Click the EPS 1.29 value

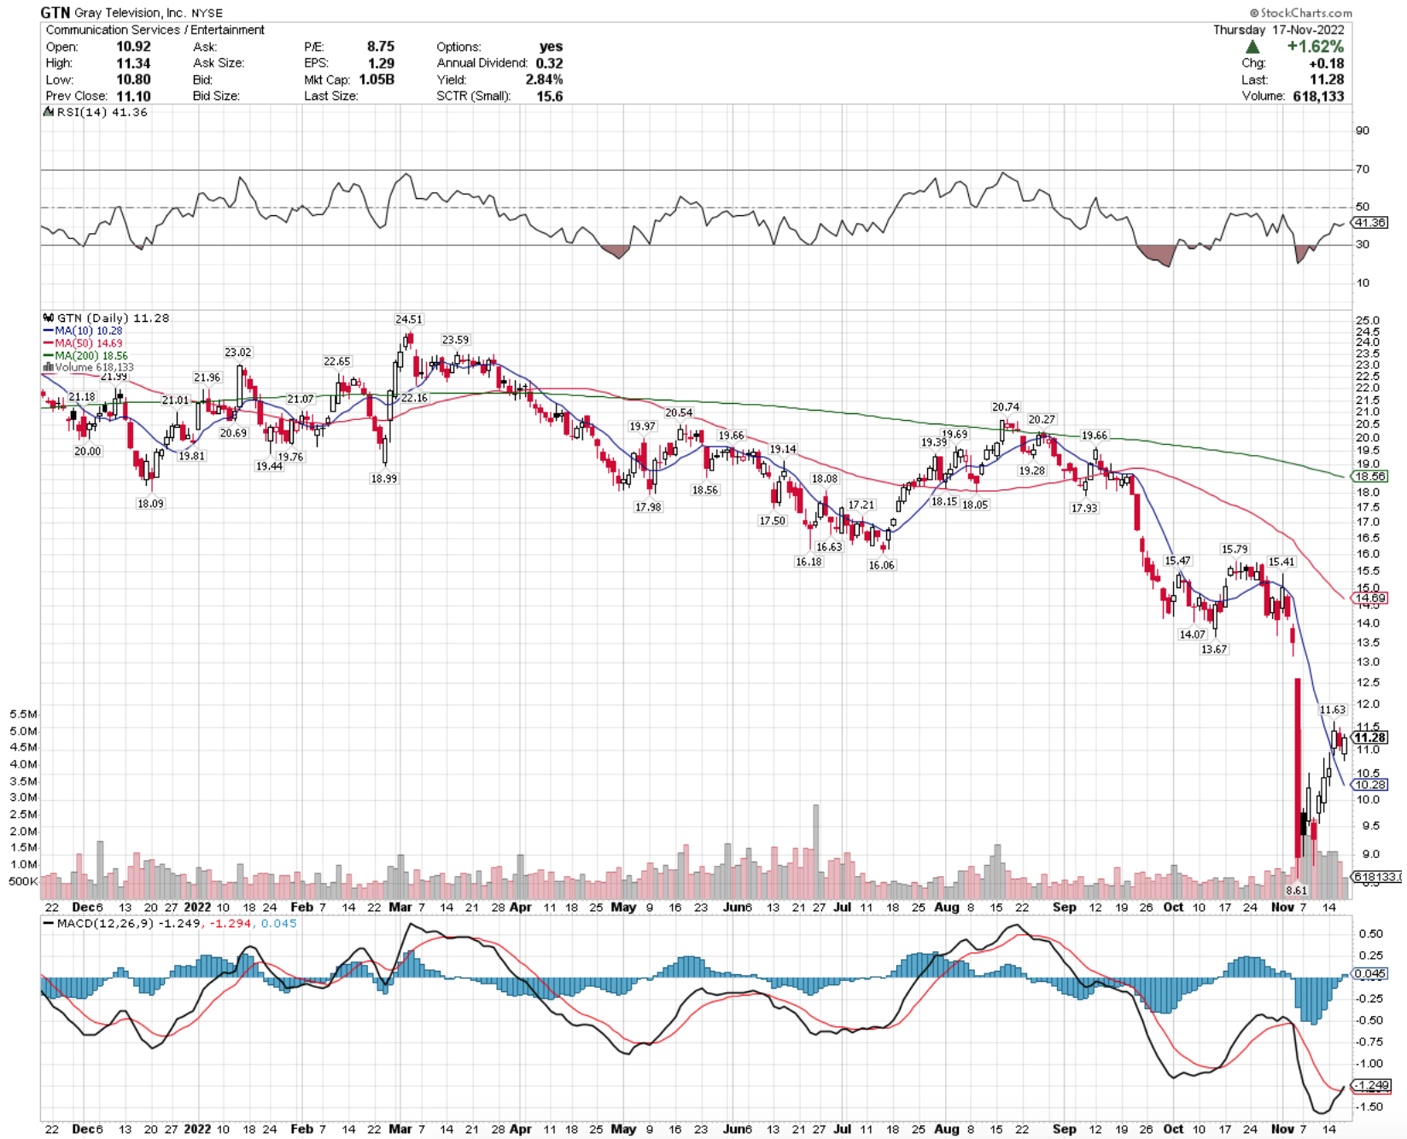381,63
